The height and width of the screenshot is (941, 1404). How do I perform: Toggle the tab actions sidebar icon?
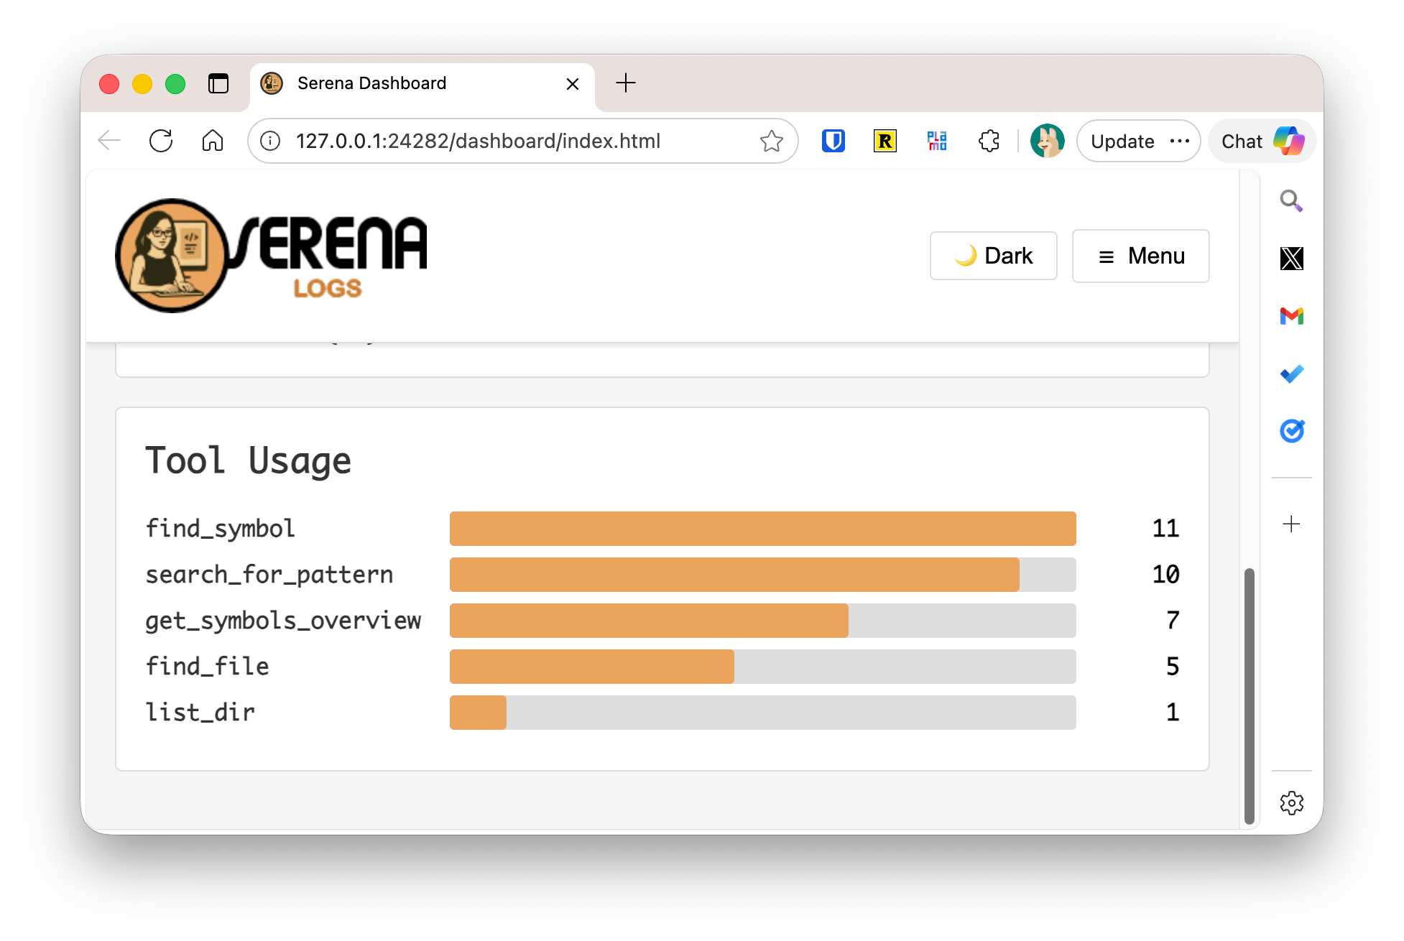click(218, 84)
